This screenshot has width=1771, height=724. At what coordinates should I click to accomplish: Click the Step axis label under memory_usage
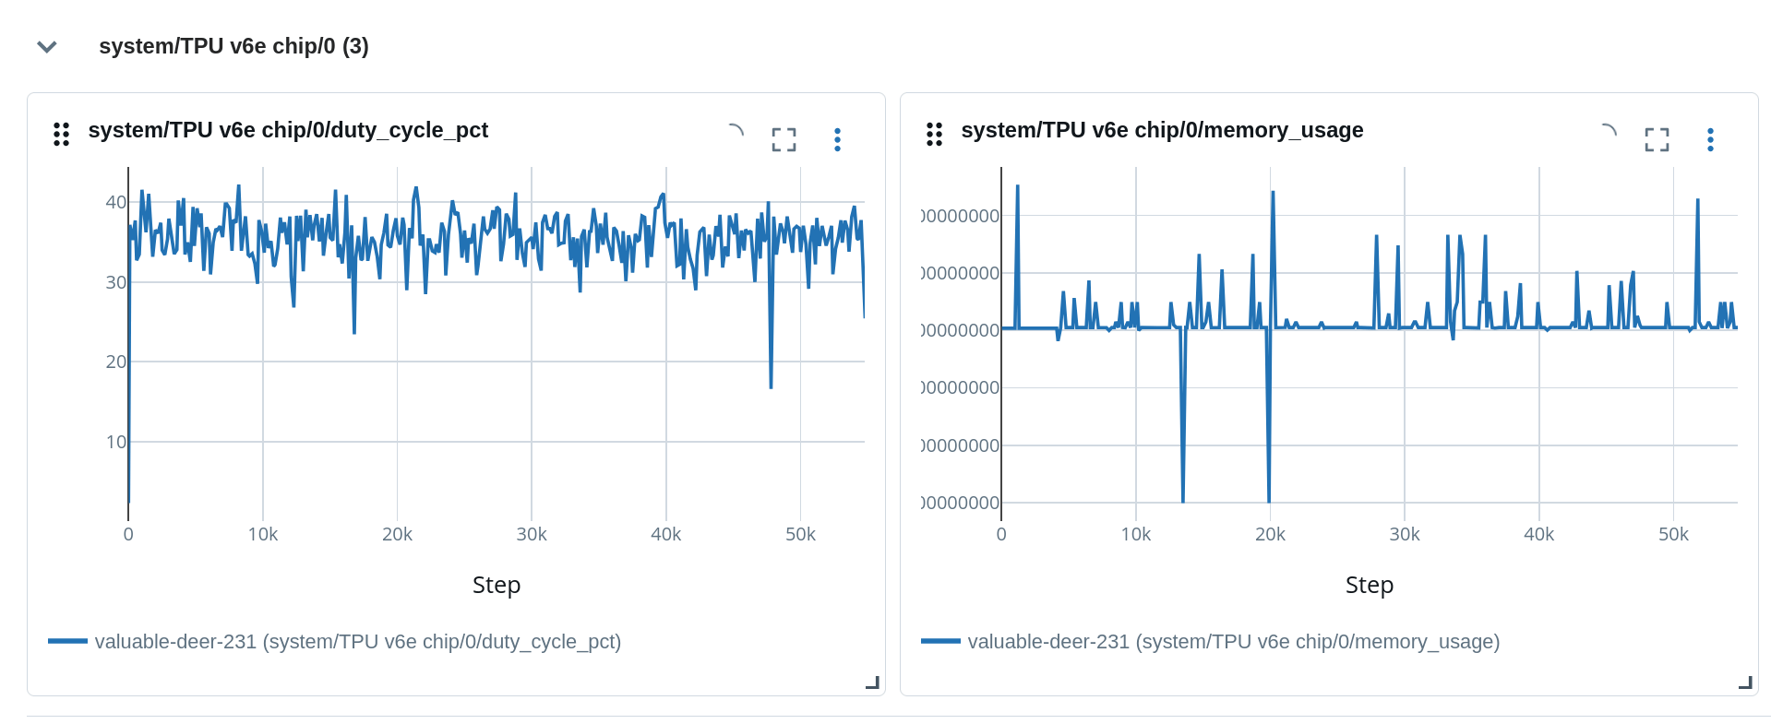click(1370, 585)
